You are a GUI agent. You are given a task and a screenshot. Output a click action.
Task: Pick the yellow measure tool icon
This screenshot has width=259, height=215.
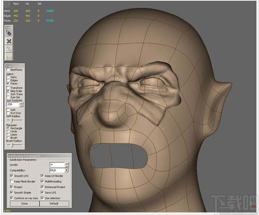point(9,57)
